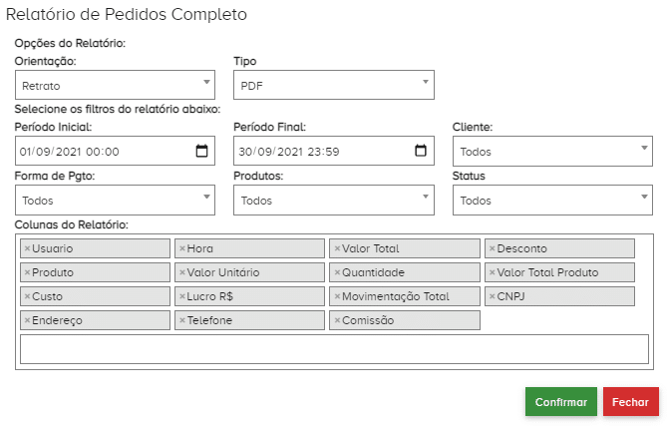
Task: Remove the Usuario column tag
Action: pos(27,248)
